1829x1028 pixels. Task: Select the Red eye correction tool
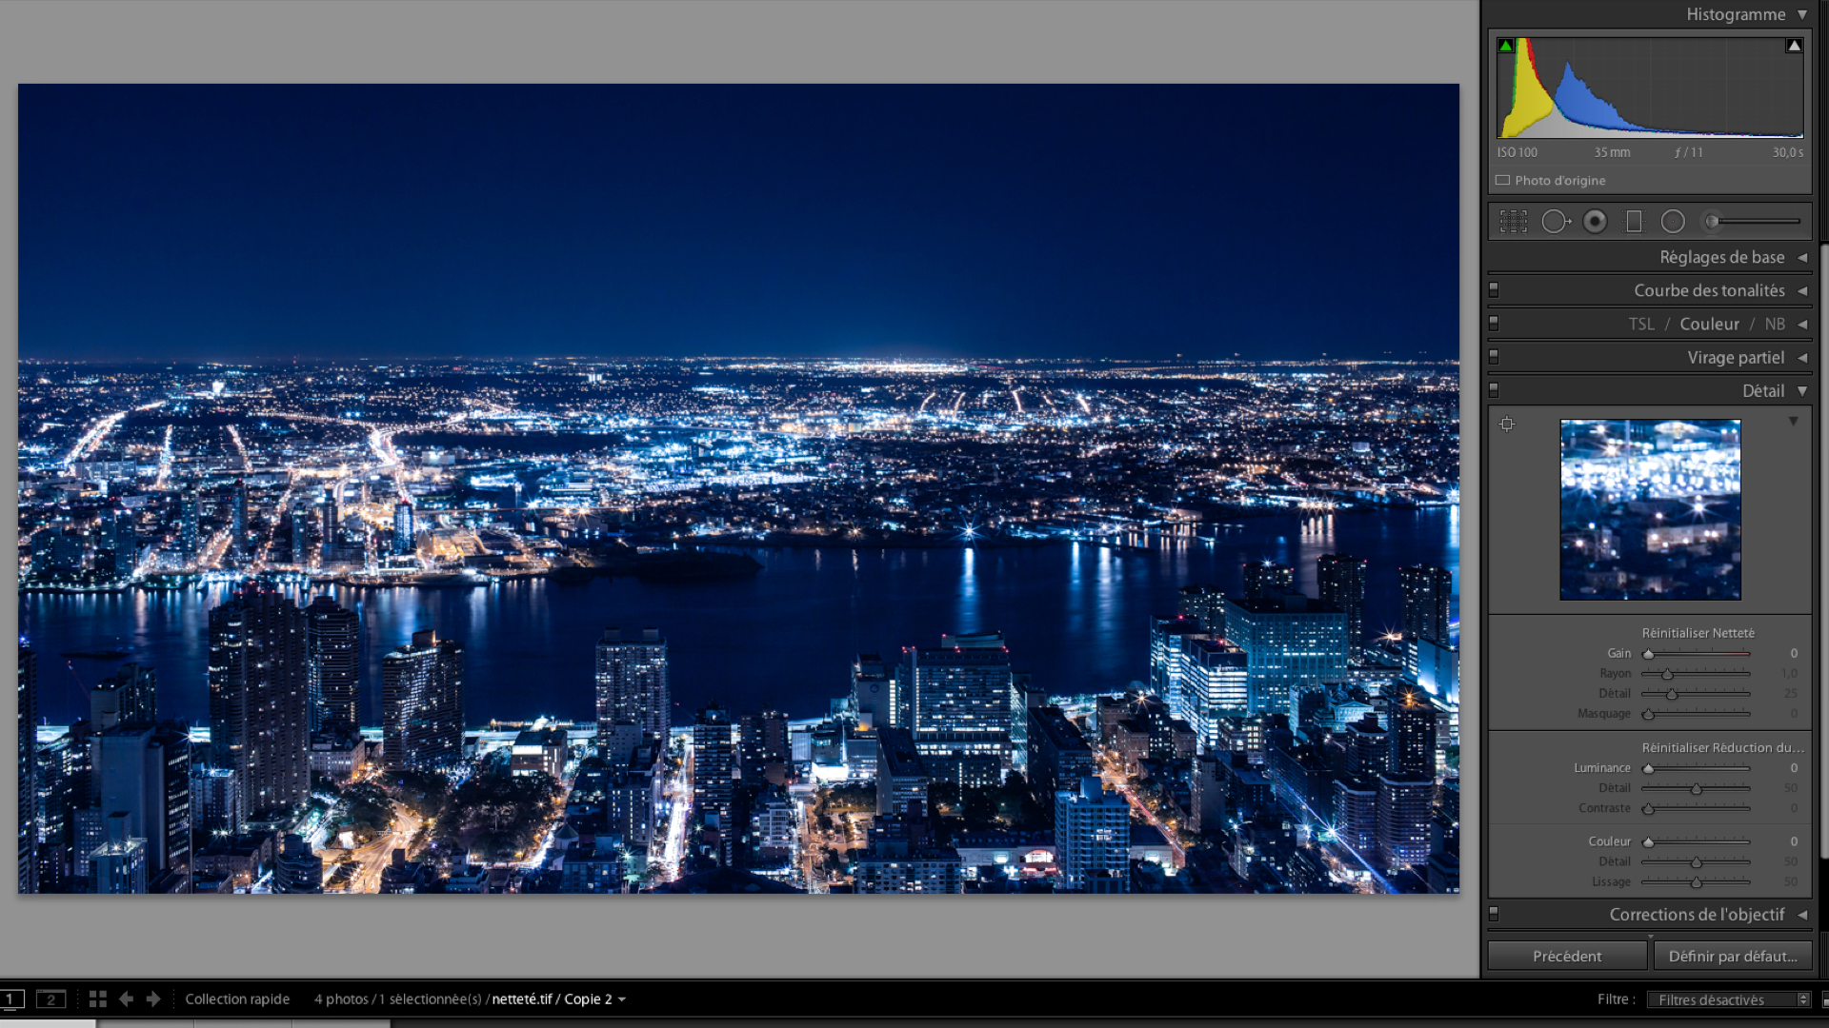tap(1595, 222)
